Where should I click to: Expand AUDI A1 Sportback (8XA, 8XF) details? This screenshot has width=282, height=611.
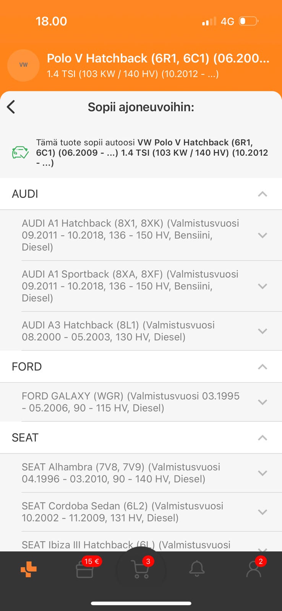pos(262,286)
